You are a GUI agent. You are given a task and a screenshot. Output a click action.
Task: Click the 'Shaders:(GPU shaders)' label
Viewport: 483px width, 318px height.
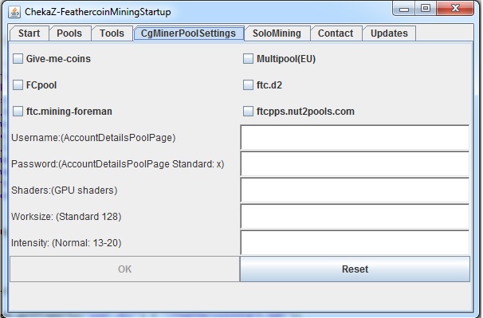(x=65, y=190)
